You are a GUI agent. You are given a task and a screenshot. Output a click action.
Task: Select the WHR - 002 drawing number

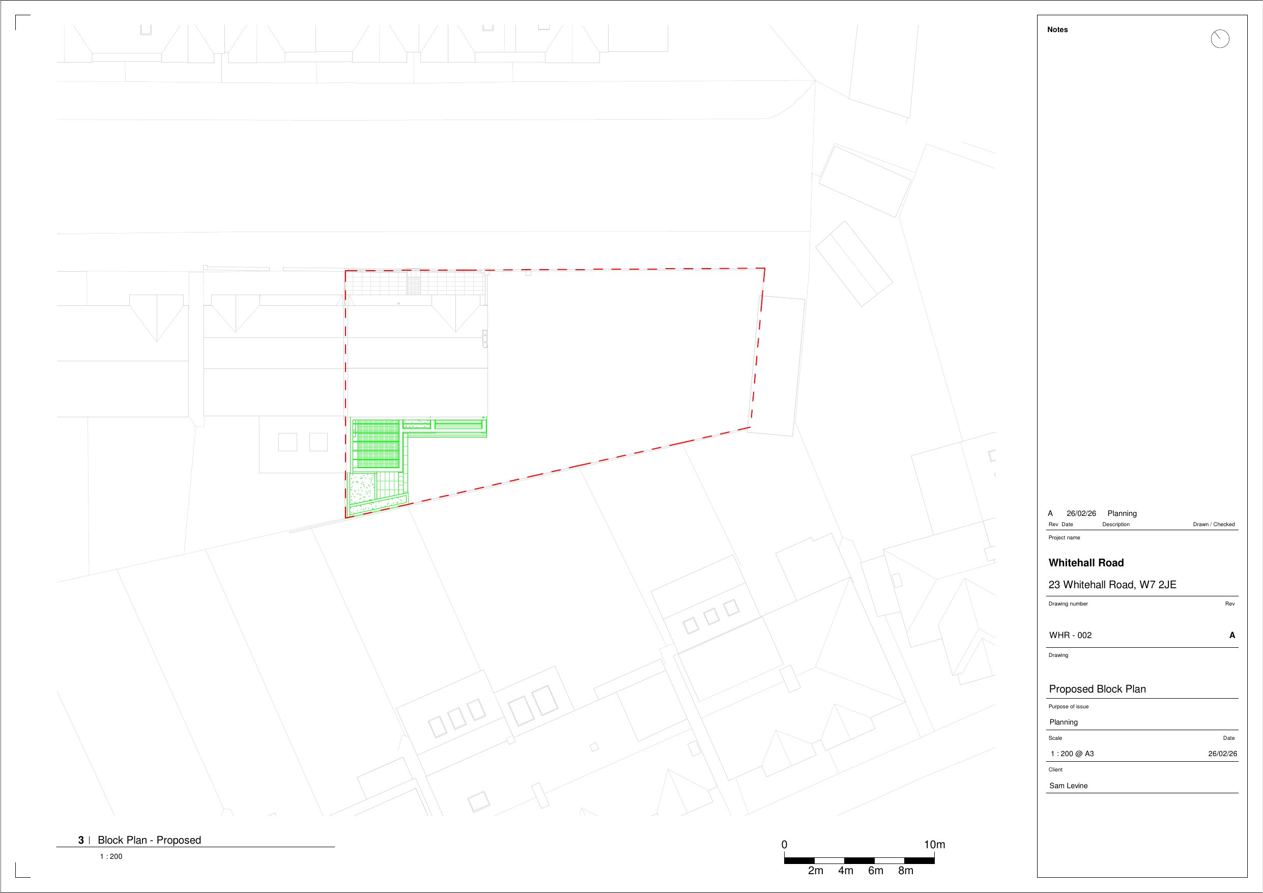[1070, 635]
